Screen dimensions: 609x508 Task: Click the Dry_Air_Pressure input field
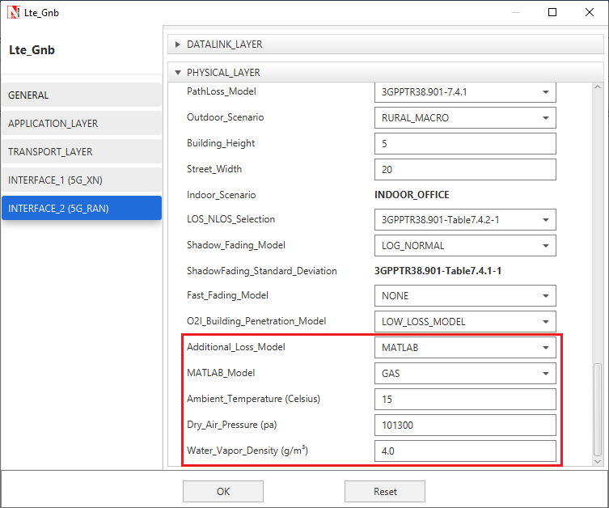tap(465, 425)
